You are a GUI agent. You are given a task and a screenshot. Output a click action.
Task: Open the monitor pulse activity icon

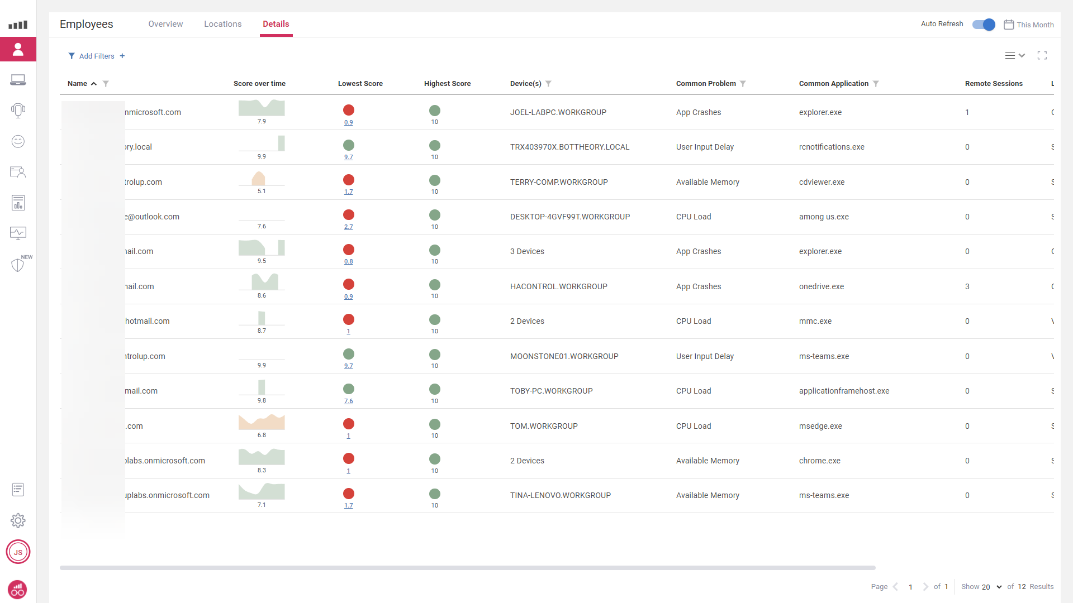click(x=18, y=233)
